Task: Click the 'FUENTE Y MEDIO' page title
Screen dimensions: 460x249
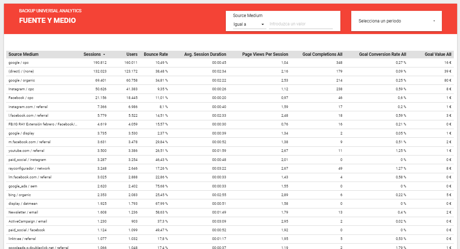Action: click(x=47, y=20)
